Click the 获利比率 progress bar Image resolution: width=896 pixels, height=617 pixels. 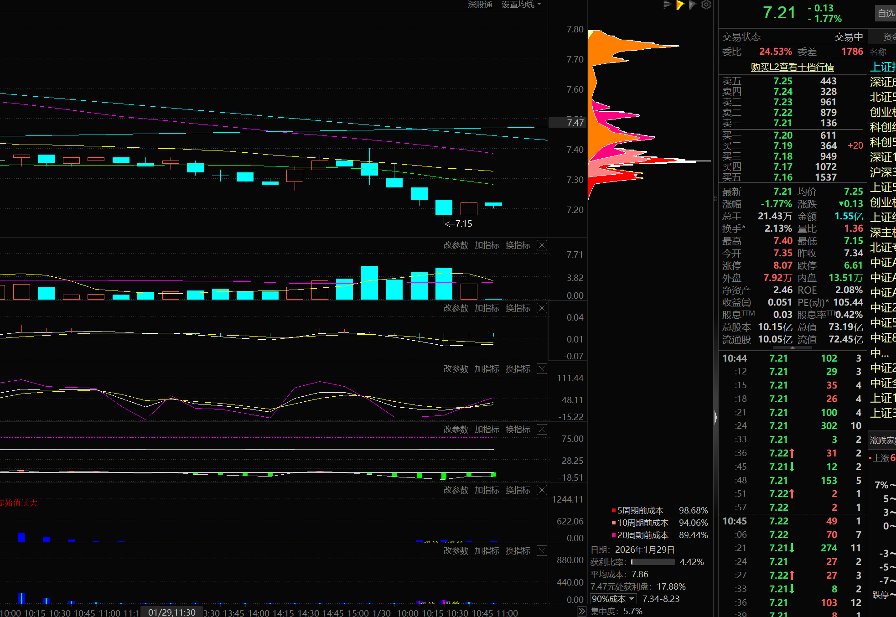(x=653, y=562)
